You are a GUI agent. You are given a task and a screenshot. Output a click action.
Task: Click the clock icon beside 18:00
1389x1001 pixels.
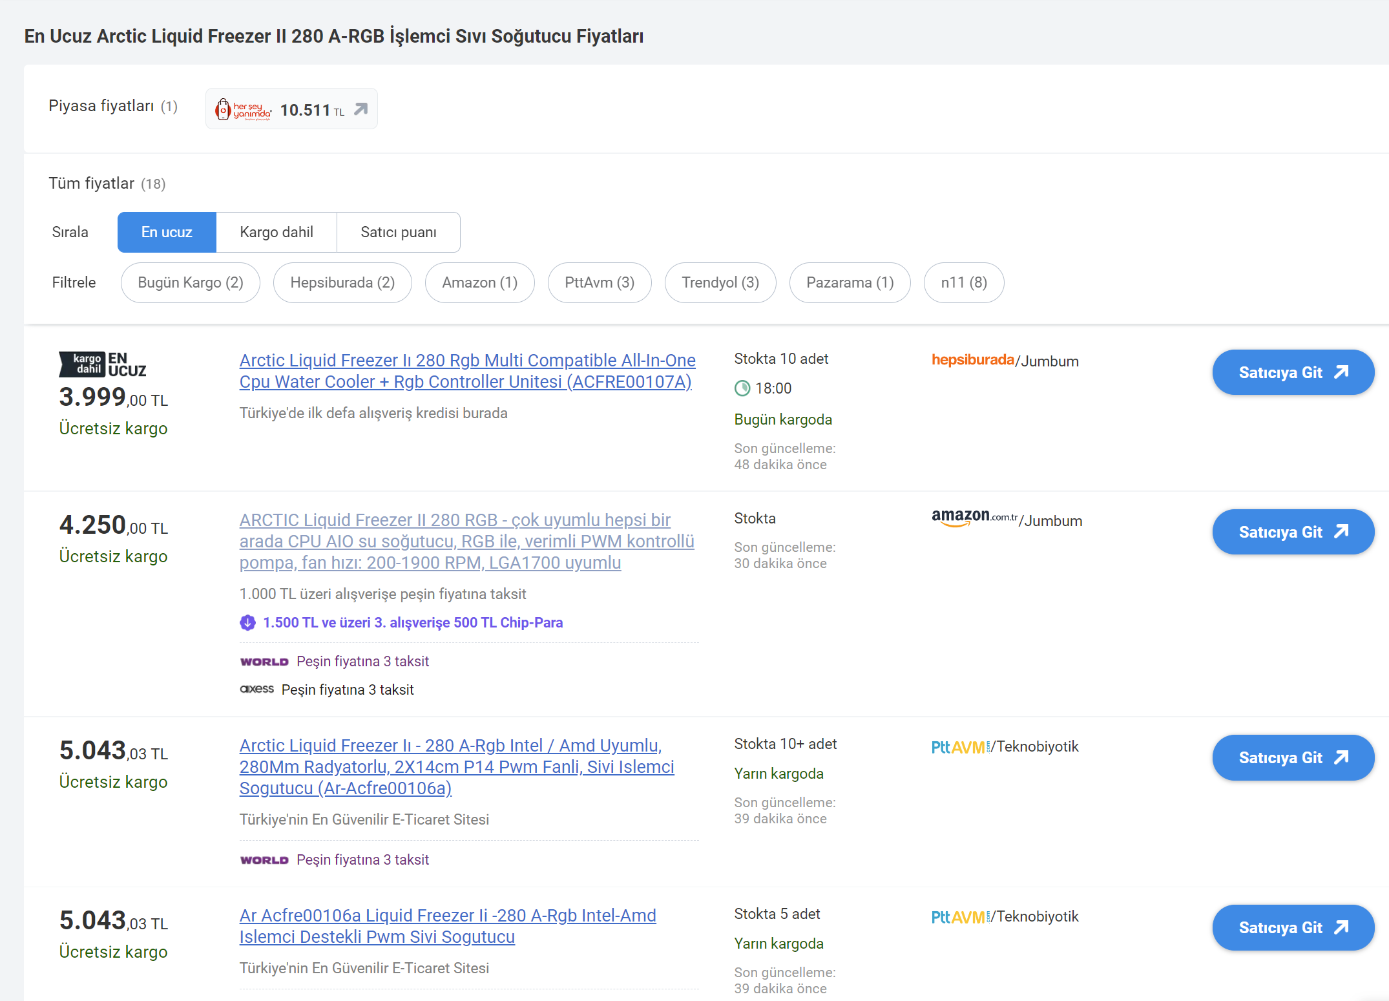click(x=742, y=388)
